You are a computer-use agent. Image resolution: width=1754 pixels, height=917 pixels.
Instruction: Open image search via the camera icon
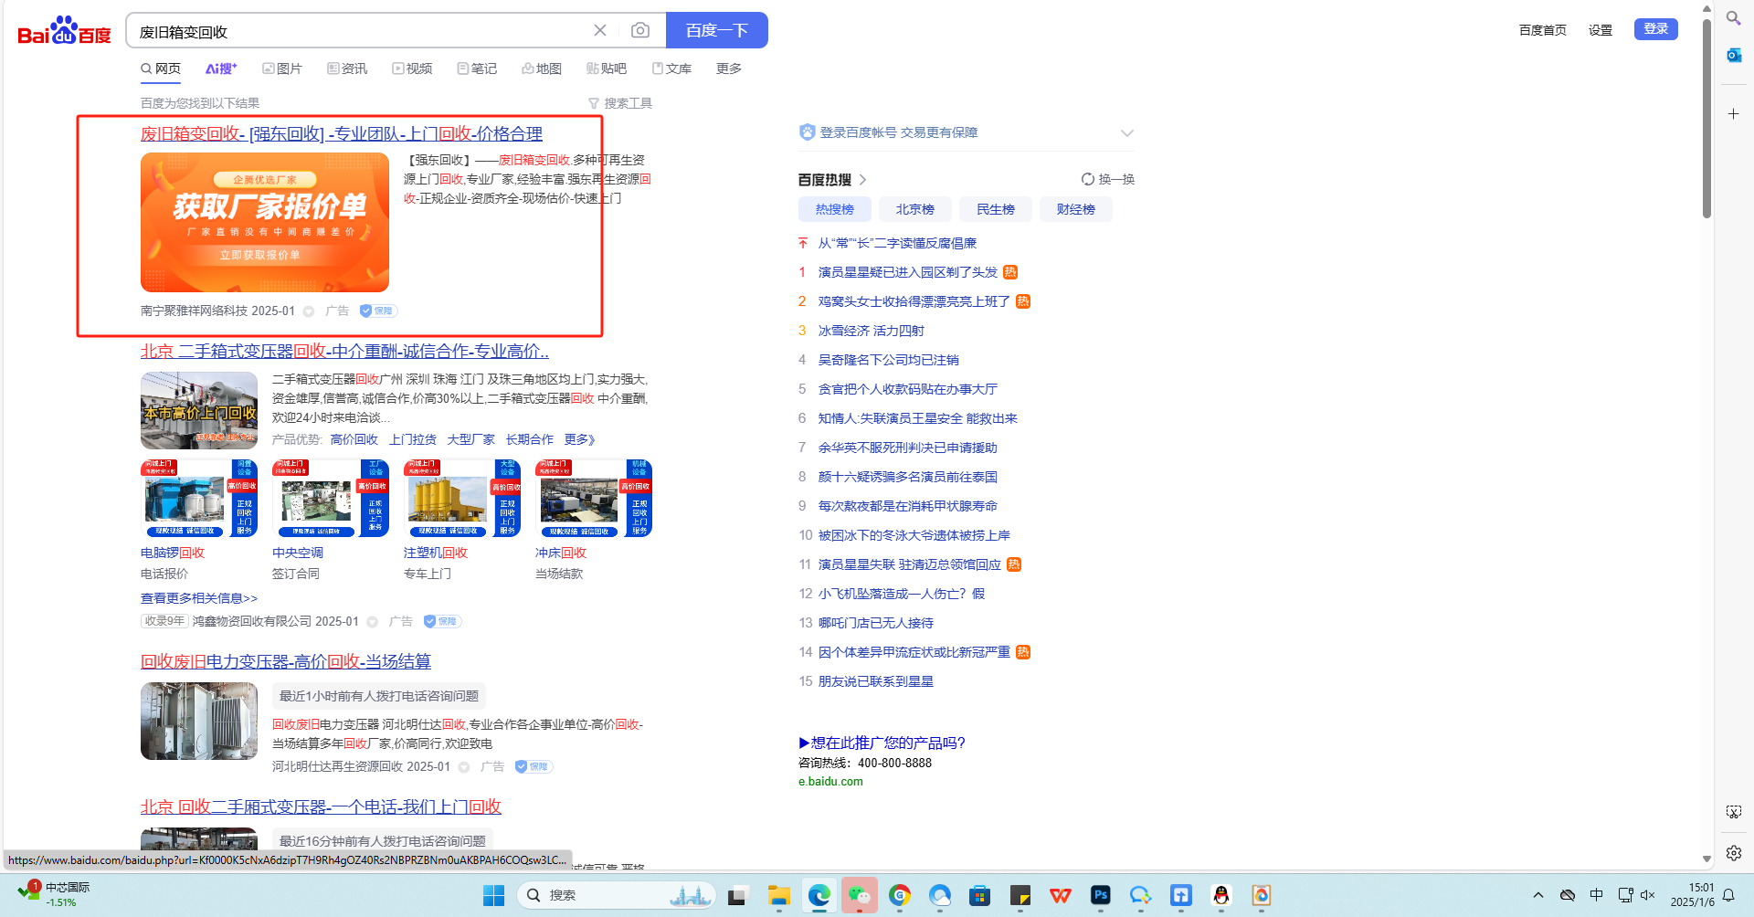tap(640, 30)
